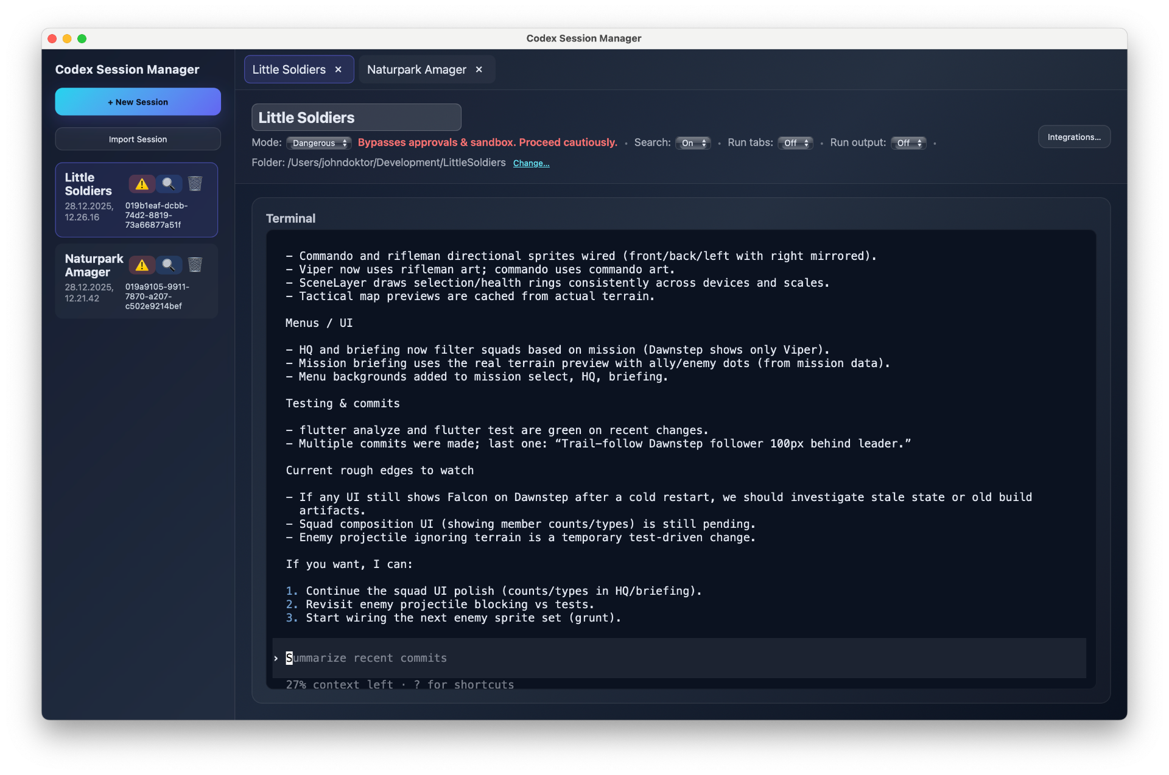Open the Mode dropdown set to Dangerous
The width and height of the screenshot is (1169, 775).
[319, 143]
